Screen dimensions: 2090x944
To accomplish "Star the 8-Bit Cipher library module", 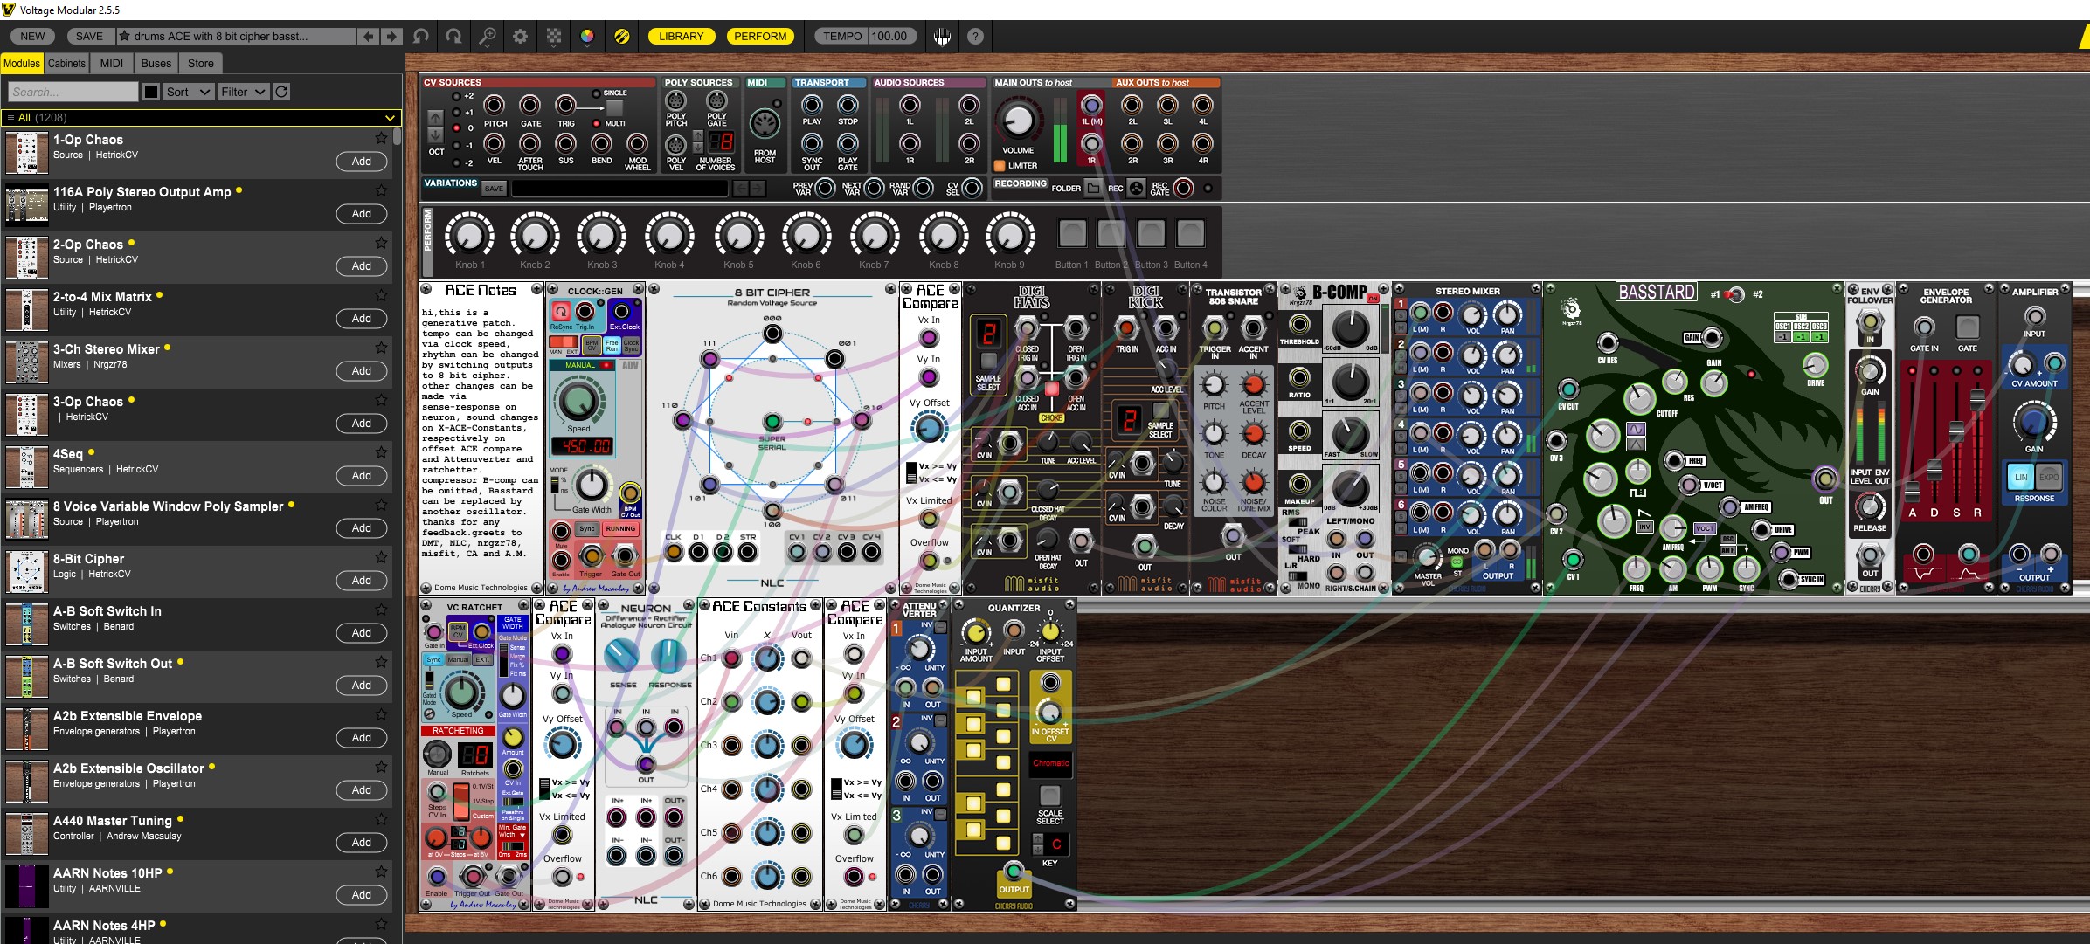I will (x=381, y=557).
